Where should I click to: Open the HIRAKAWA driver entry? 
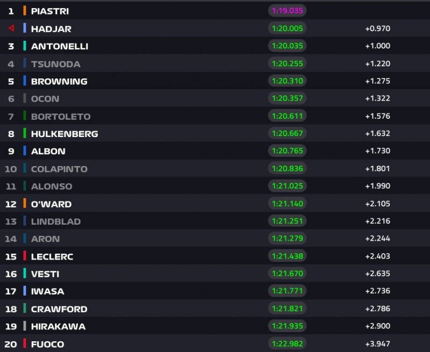pos(58,326)
